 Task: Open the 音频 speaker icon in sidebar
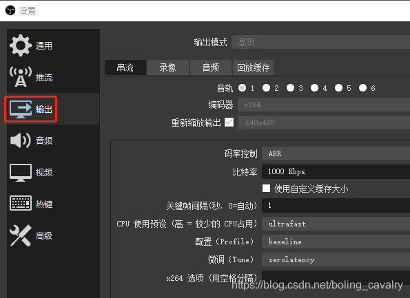coord(21,140)
